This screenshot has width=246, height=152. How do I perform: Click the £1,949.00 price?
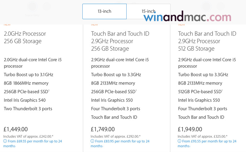[x=190, y=129]
